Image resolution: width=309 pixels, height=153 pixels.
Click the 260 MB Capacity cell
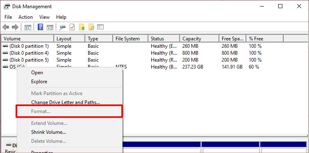click(191, 46)
